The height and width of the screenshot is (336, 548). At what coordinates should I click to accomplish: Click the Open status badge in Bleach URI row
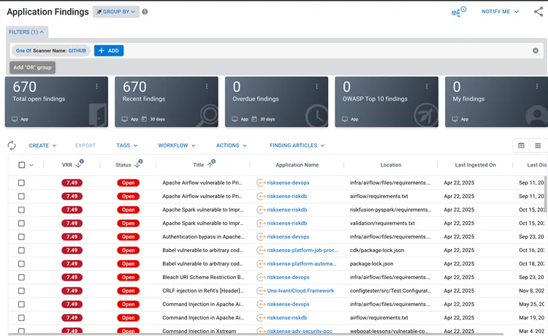[x=129, y=278]
